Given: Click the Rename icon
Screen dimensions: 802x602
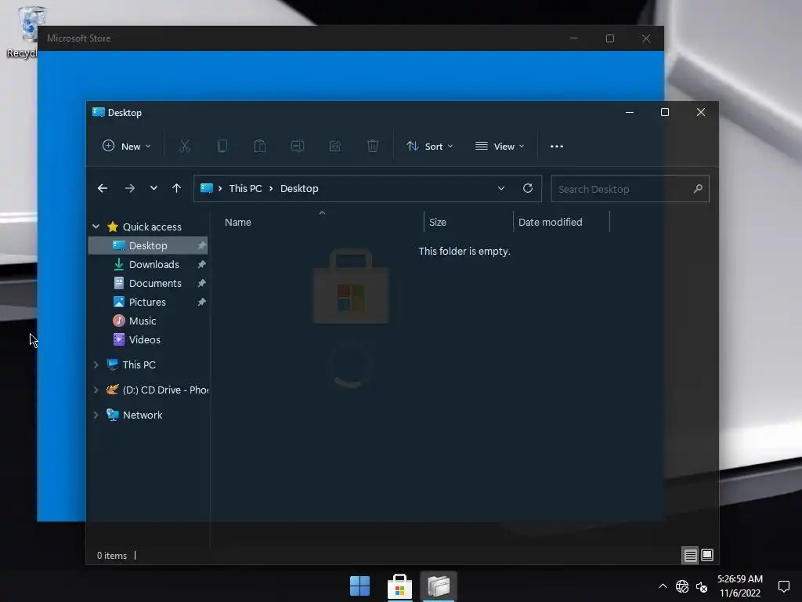Looking at the screenshot, I should click(x=297, y=147).
